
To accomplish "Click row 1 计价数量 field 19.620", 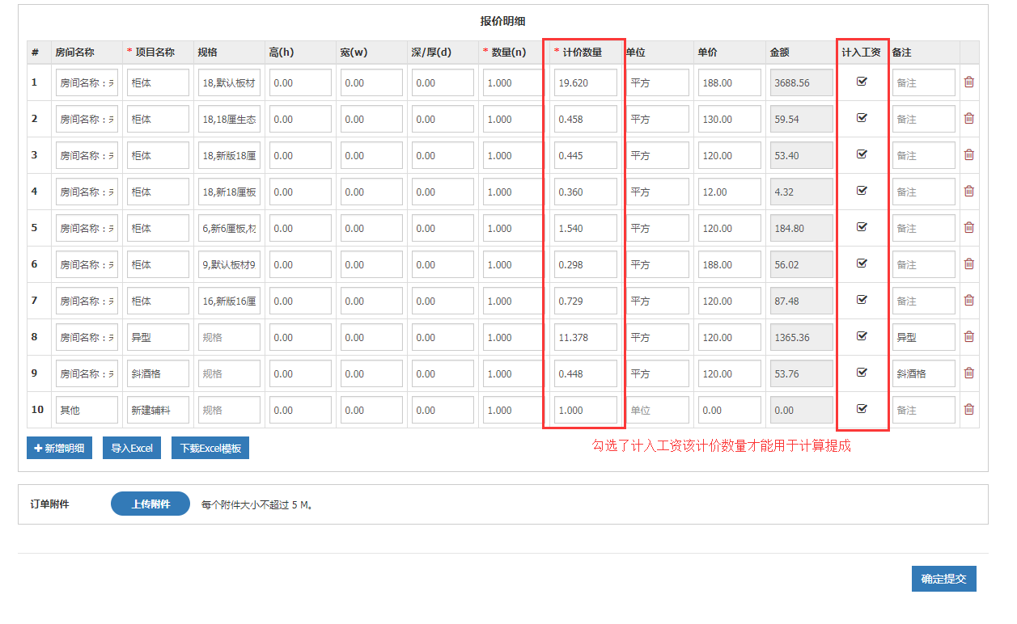I will click(585, 82).
